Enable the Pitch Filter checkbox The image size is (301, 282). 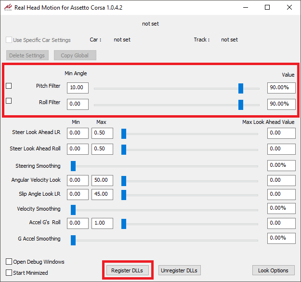(9, 86)
